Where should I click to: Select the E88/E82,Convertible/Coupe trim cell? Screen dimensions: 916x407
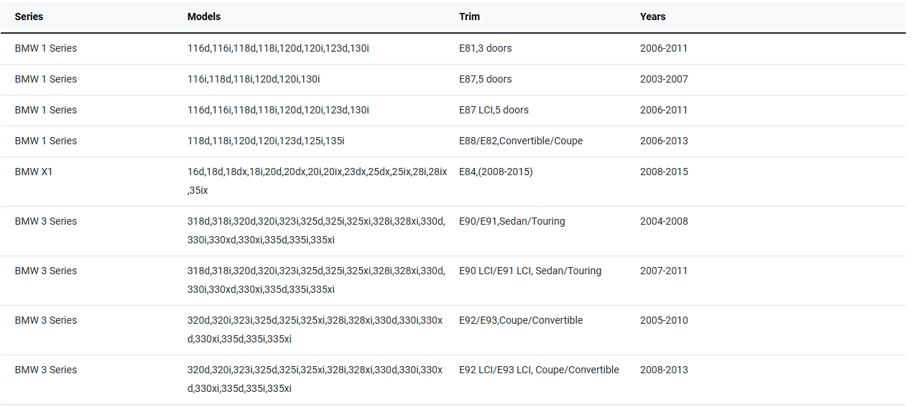[x=521, y=141]
